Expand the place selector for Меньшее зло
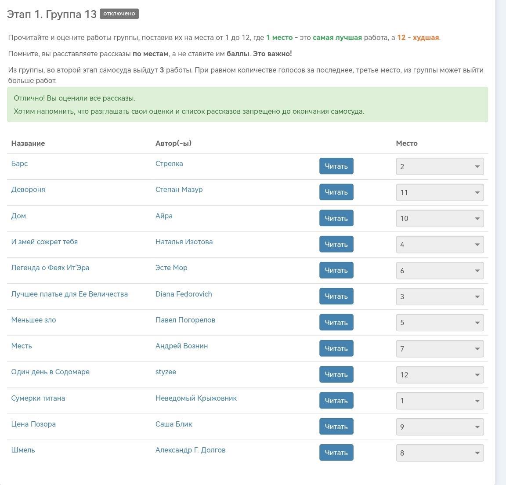Viewport: 506px width, 485px height. (x=439, y=322)
